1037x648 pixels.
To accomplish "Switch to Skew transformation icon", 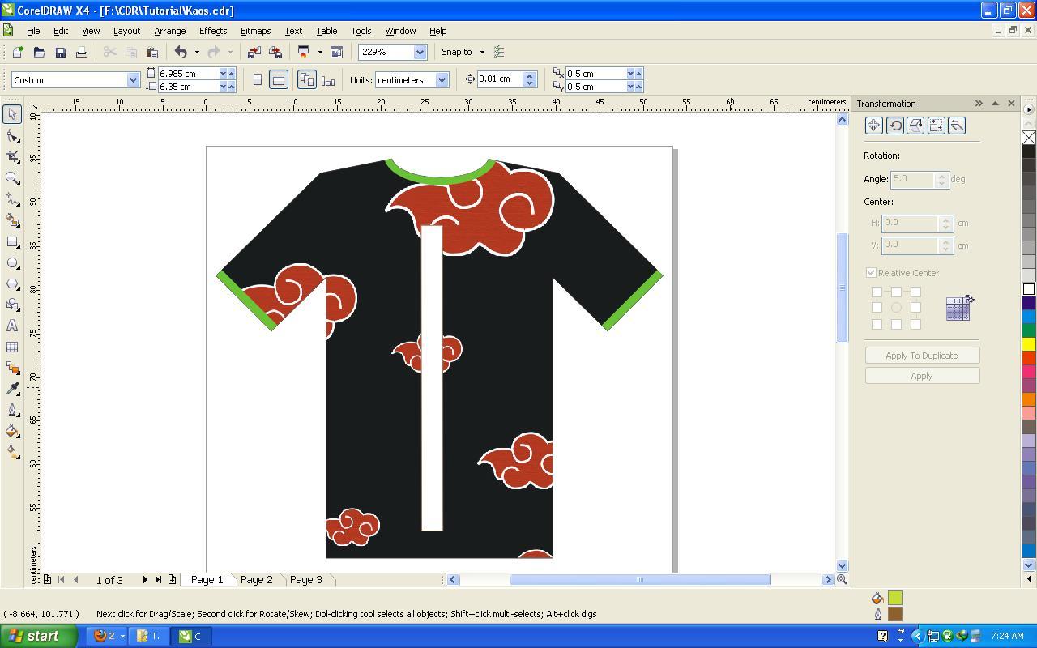I will coord(957,125).
